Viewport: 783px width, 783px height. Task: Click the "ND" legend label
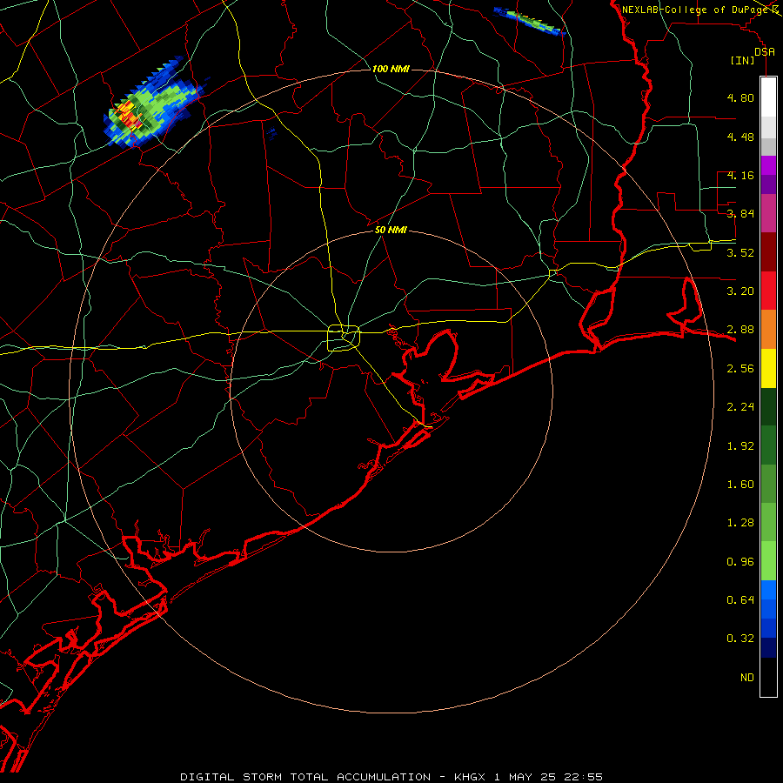(x=747, y=678)
